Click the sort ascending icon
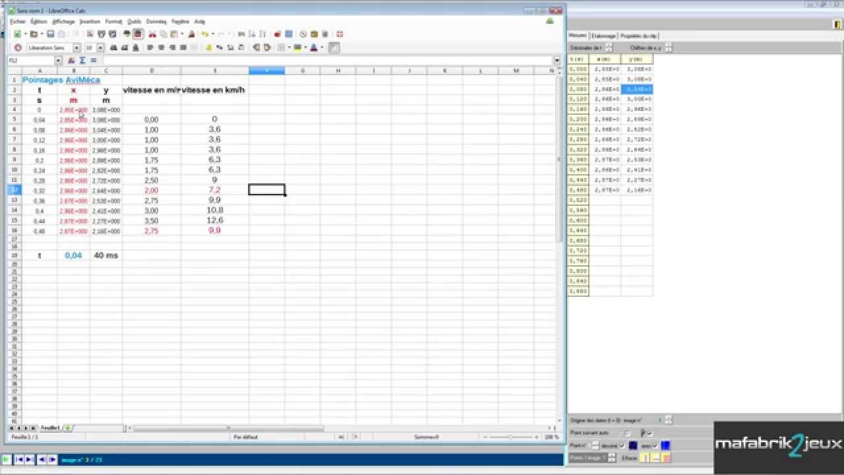 tap(251, 34)
